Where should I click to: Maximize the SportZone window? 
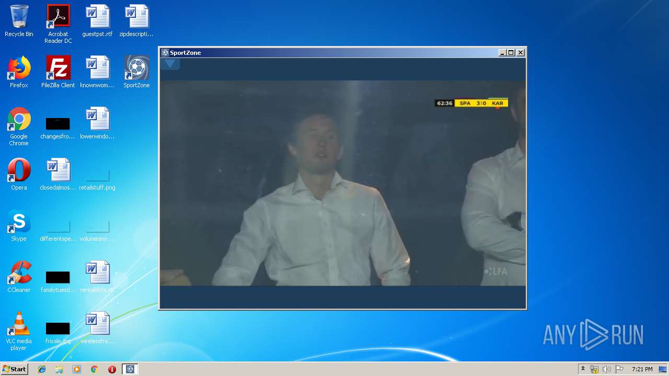point(511,53)
